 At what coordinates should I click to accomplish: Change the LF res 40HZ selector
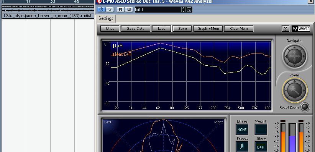pos(242,129)
